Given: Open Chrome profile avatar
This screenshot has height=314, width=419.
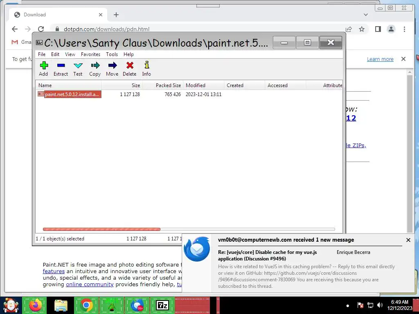Looking at the screenshot, I should pos(391,29).
